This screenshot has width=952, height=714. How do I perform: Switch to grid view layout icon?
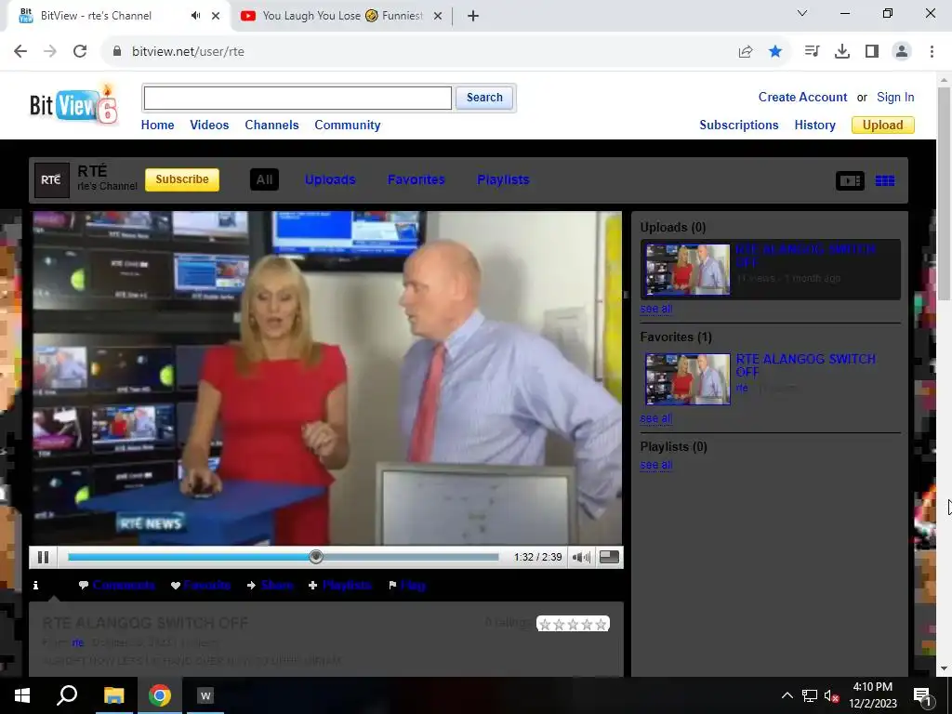click(885, 180)
